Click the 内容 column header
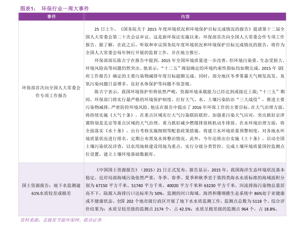Screen dimensions: 299x228 (x=185, y=17)
